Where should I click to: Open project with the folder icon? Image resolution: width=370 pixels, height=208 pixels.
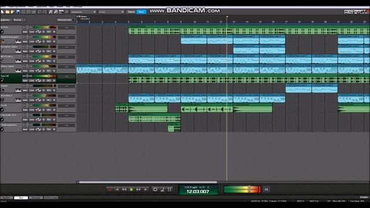point(8,12)
